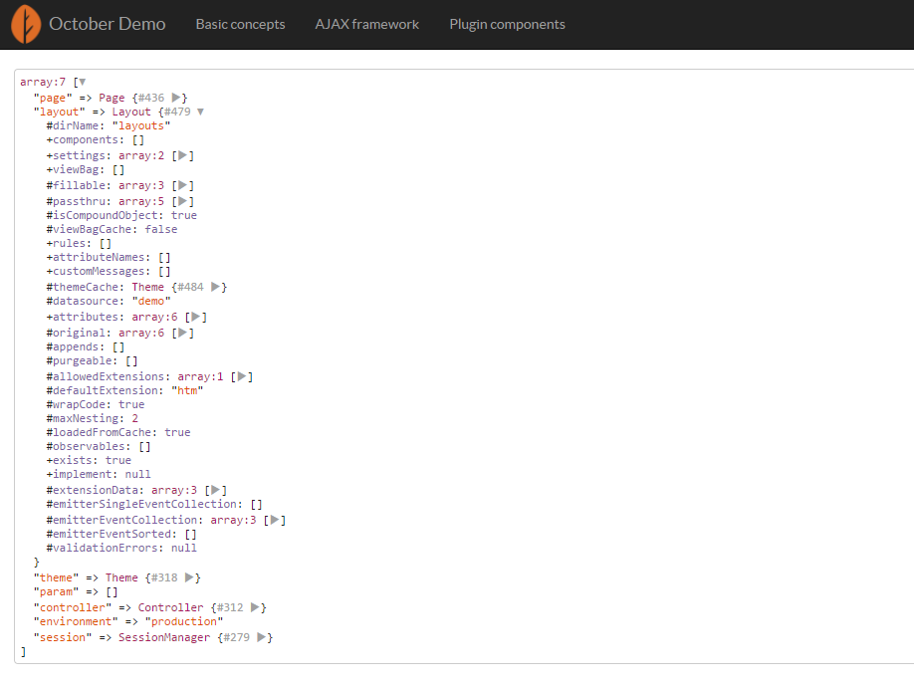
Task: Expand the SessionManager {#279} object
Action: click(x=261, y=637)
